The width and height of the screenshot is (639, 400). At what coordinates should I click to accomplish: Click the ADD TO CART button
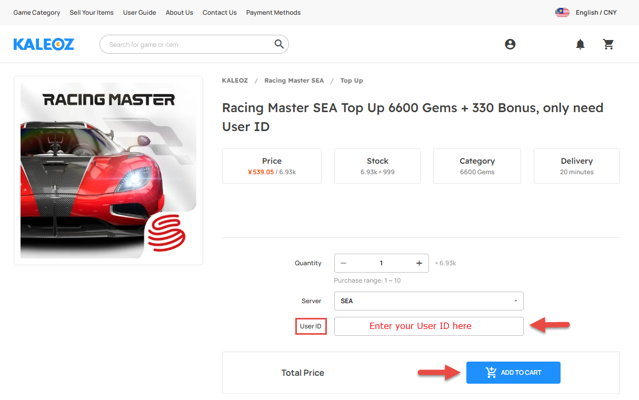point(513,373)
